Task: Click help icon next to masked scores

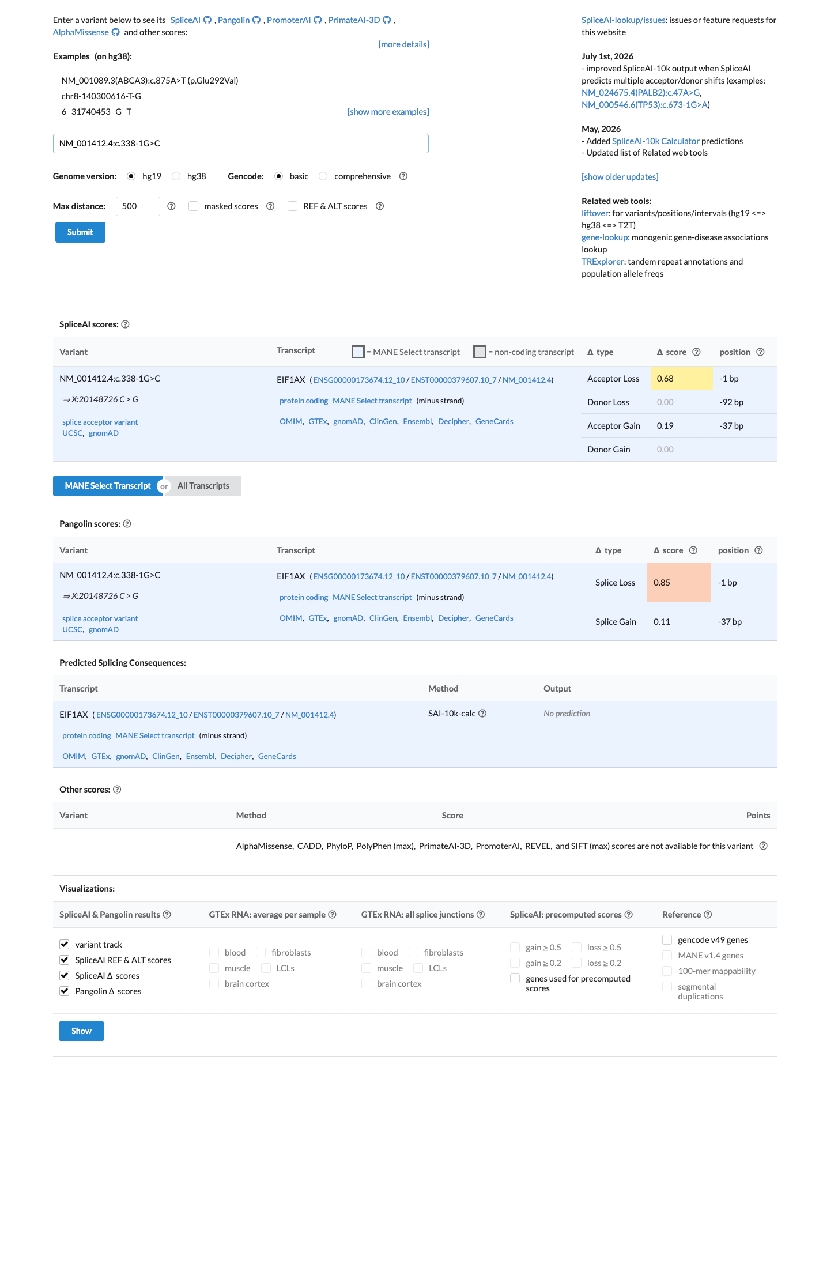Action: 270,206
